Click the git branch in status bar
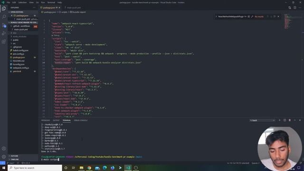This screenshot has width=304, height=171. (10, 163)
